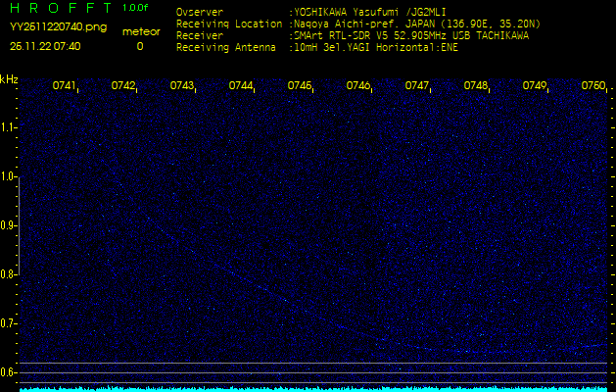Jump to the 0746 time marker
Image resolution: width=616 pixels, height=392 pixels.
tap(358, 86)
